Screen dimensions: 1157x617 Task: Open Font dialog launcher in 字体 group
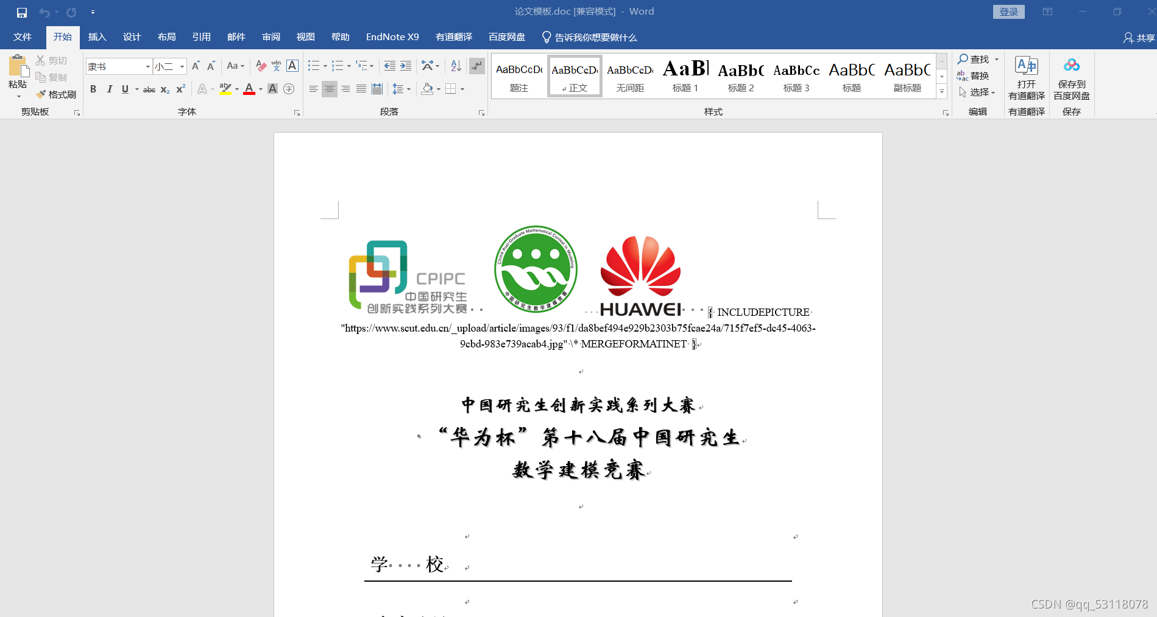(x=297, y=113)
